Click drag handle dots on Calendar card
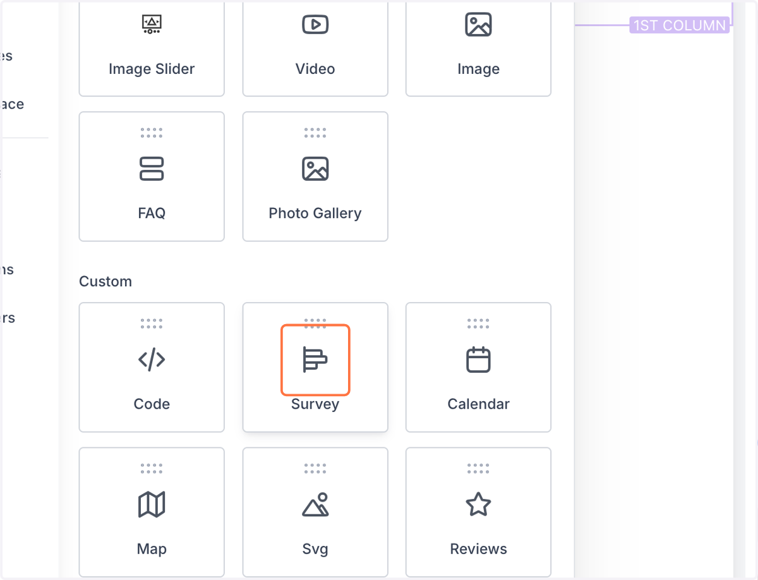The width and height of the screenshot is (758, 580). (x=478, y=323)
